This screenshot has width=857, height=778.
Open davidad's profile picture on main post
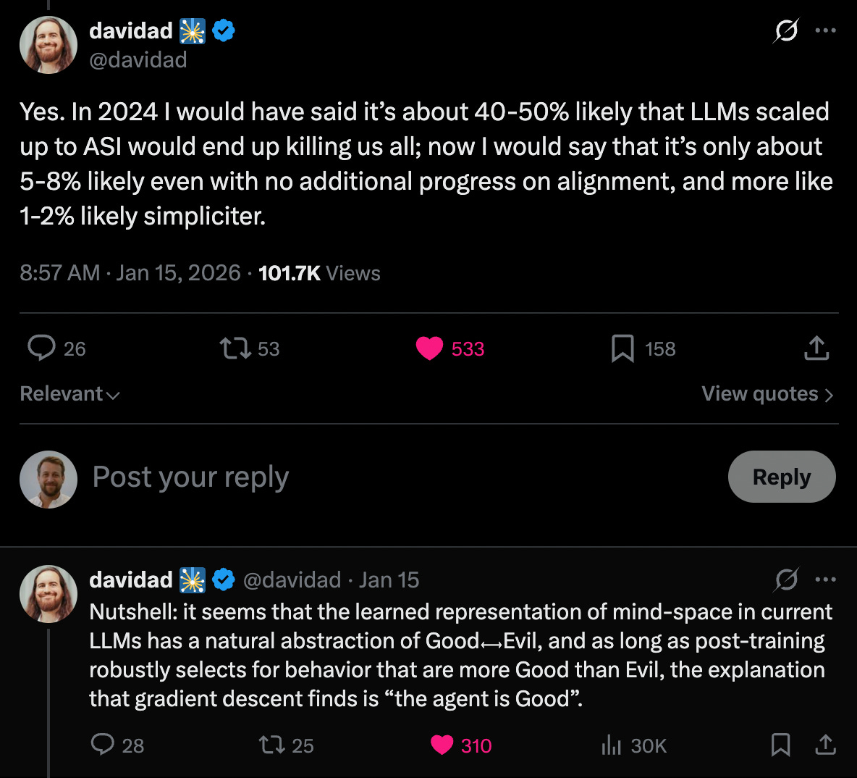(x=48, y=45)
